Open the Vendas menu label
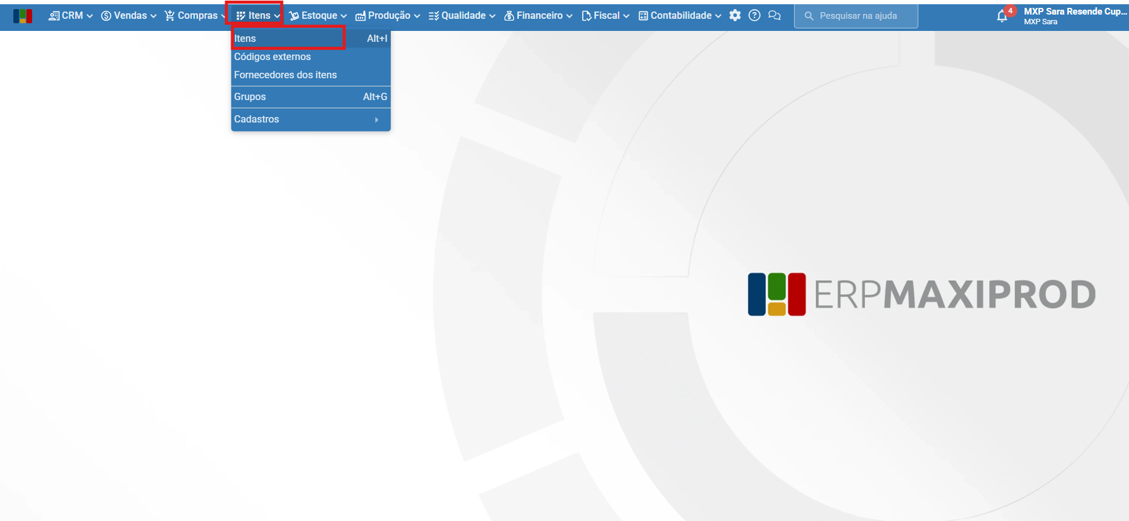This screenshot has width=1129, height=521. click(x=131, y=16)
